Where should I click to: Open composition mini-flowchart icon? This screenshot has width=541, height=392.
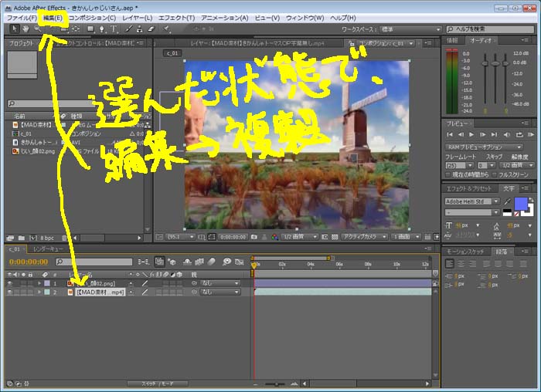143,262
